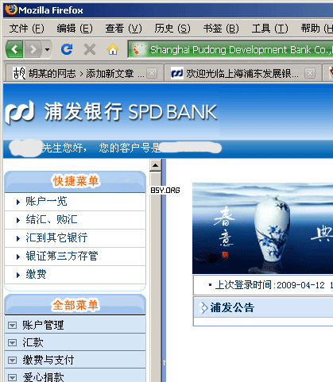Go back with the green back arrow
Screen dimensions: 333x382
pos(14,49)
